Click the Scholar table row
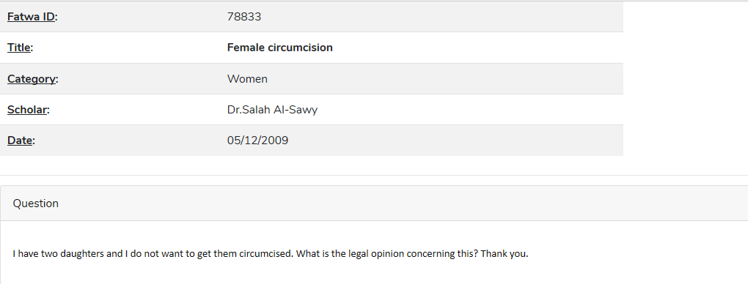Viewport: 748px width, 284px height. tap(312, 110)
